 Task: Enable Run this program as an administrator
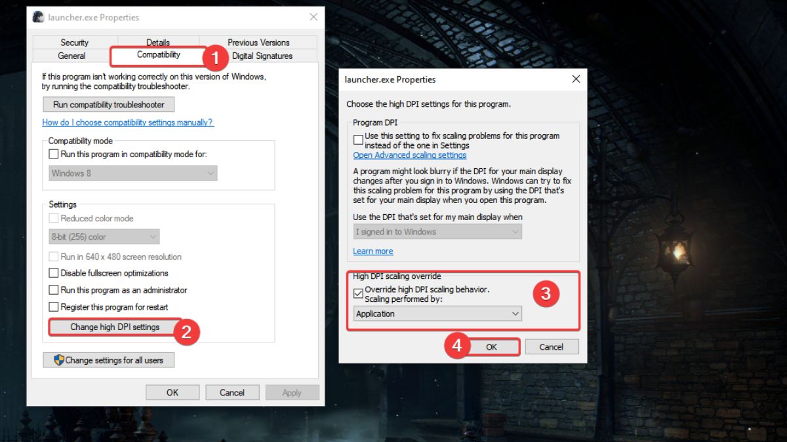(54, 289)
